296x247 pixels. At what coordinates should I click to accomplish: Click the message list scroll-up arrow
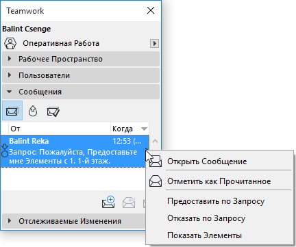pyautogui.click(x=156, y=141)
